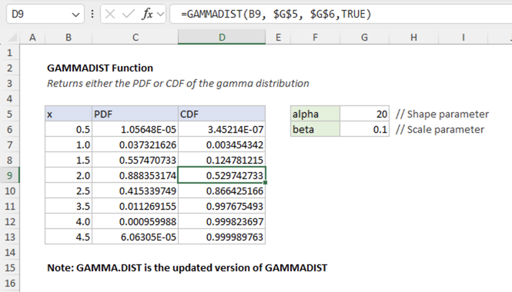Viewport: 512px width, 292px height.
Task: Click the 'CDF' table header cell
Action: coord(222,114)
